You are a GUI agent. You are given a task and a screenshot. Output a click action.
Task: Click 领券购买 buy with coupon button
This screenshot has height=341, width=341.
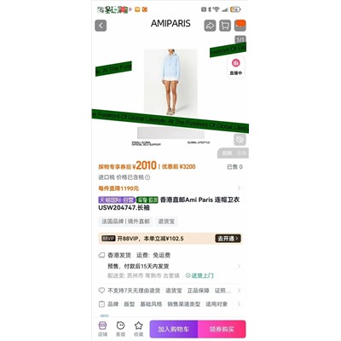[x=222, y=329]
